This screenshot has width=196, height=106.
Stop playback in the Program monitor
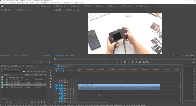tap(125, 62)
